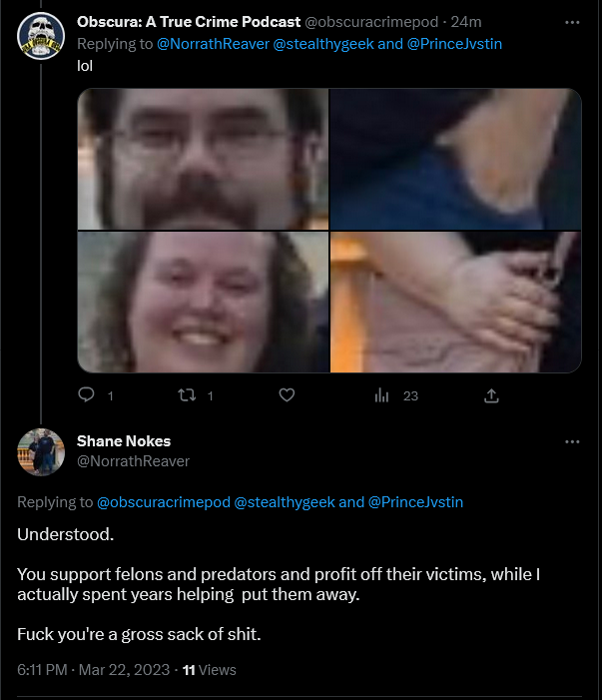
Task: Open @obscuracrimepod mention in lower reply
Action: pyautogui.click(x=164, y=502)
